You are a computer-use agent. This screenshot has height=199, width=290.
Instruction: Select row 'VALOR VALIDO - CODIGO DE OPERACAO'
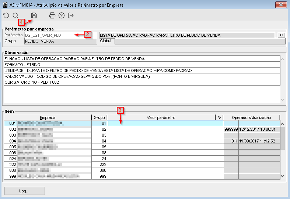click(142, 76)
